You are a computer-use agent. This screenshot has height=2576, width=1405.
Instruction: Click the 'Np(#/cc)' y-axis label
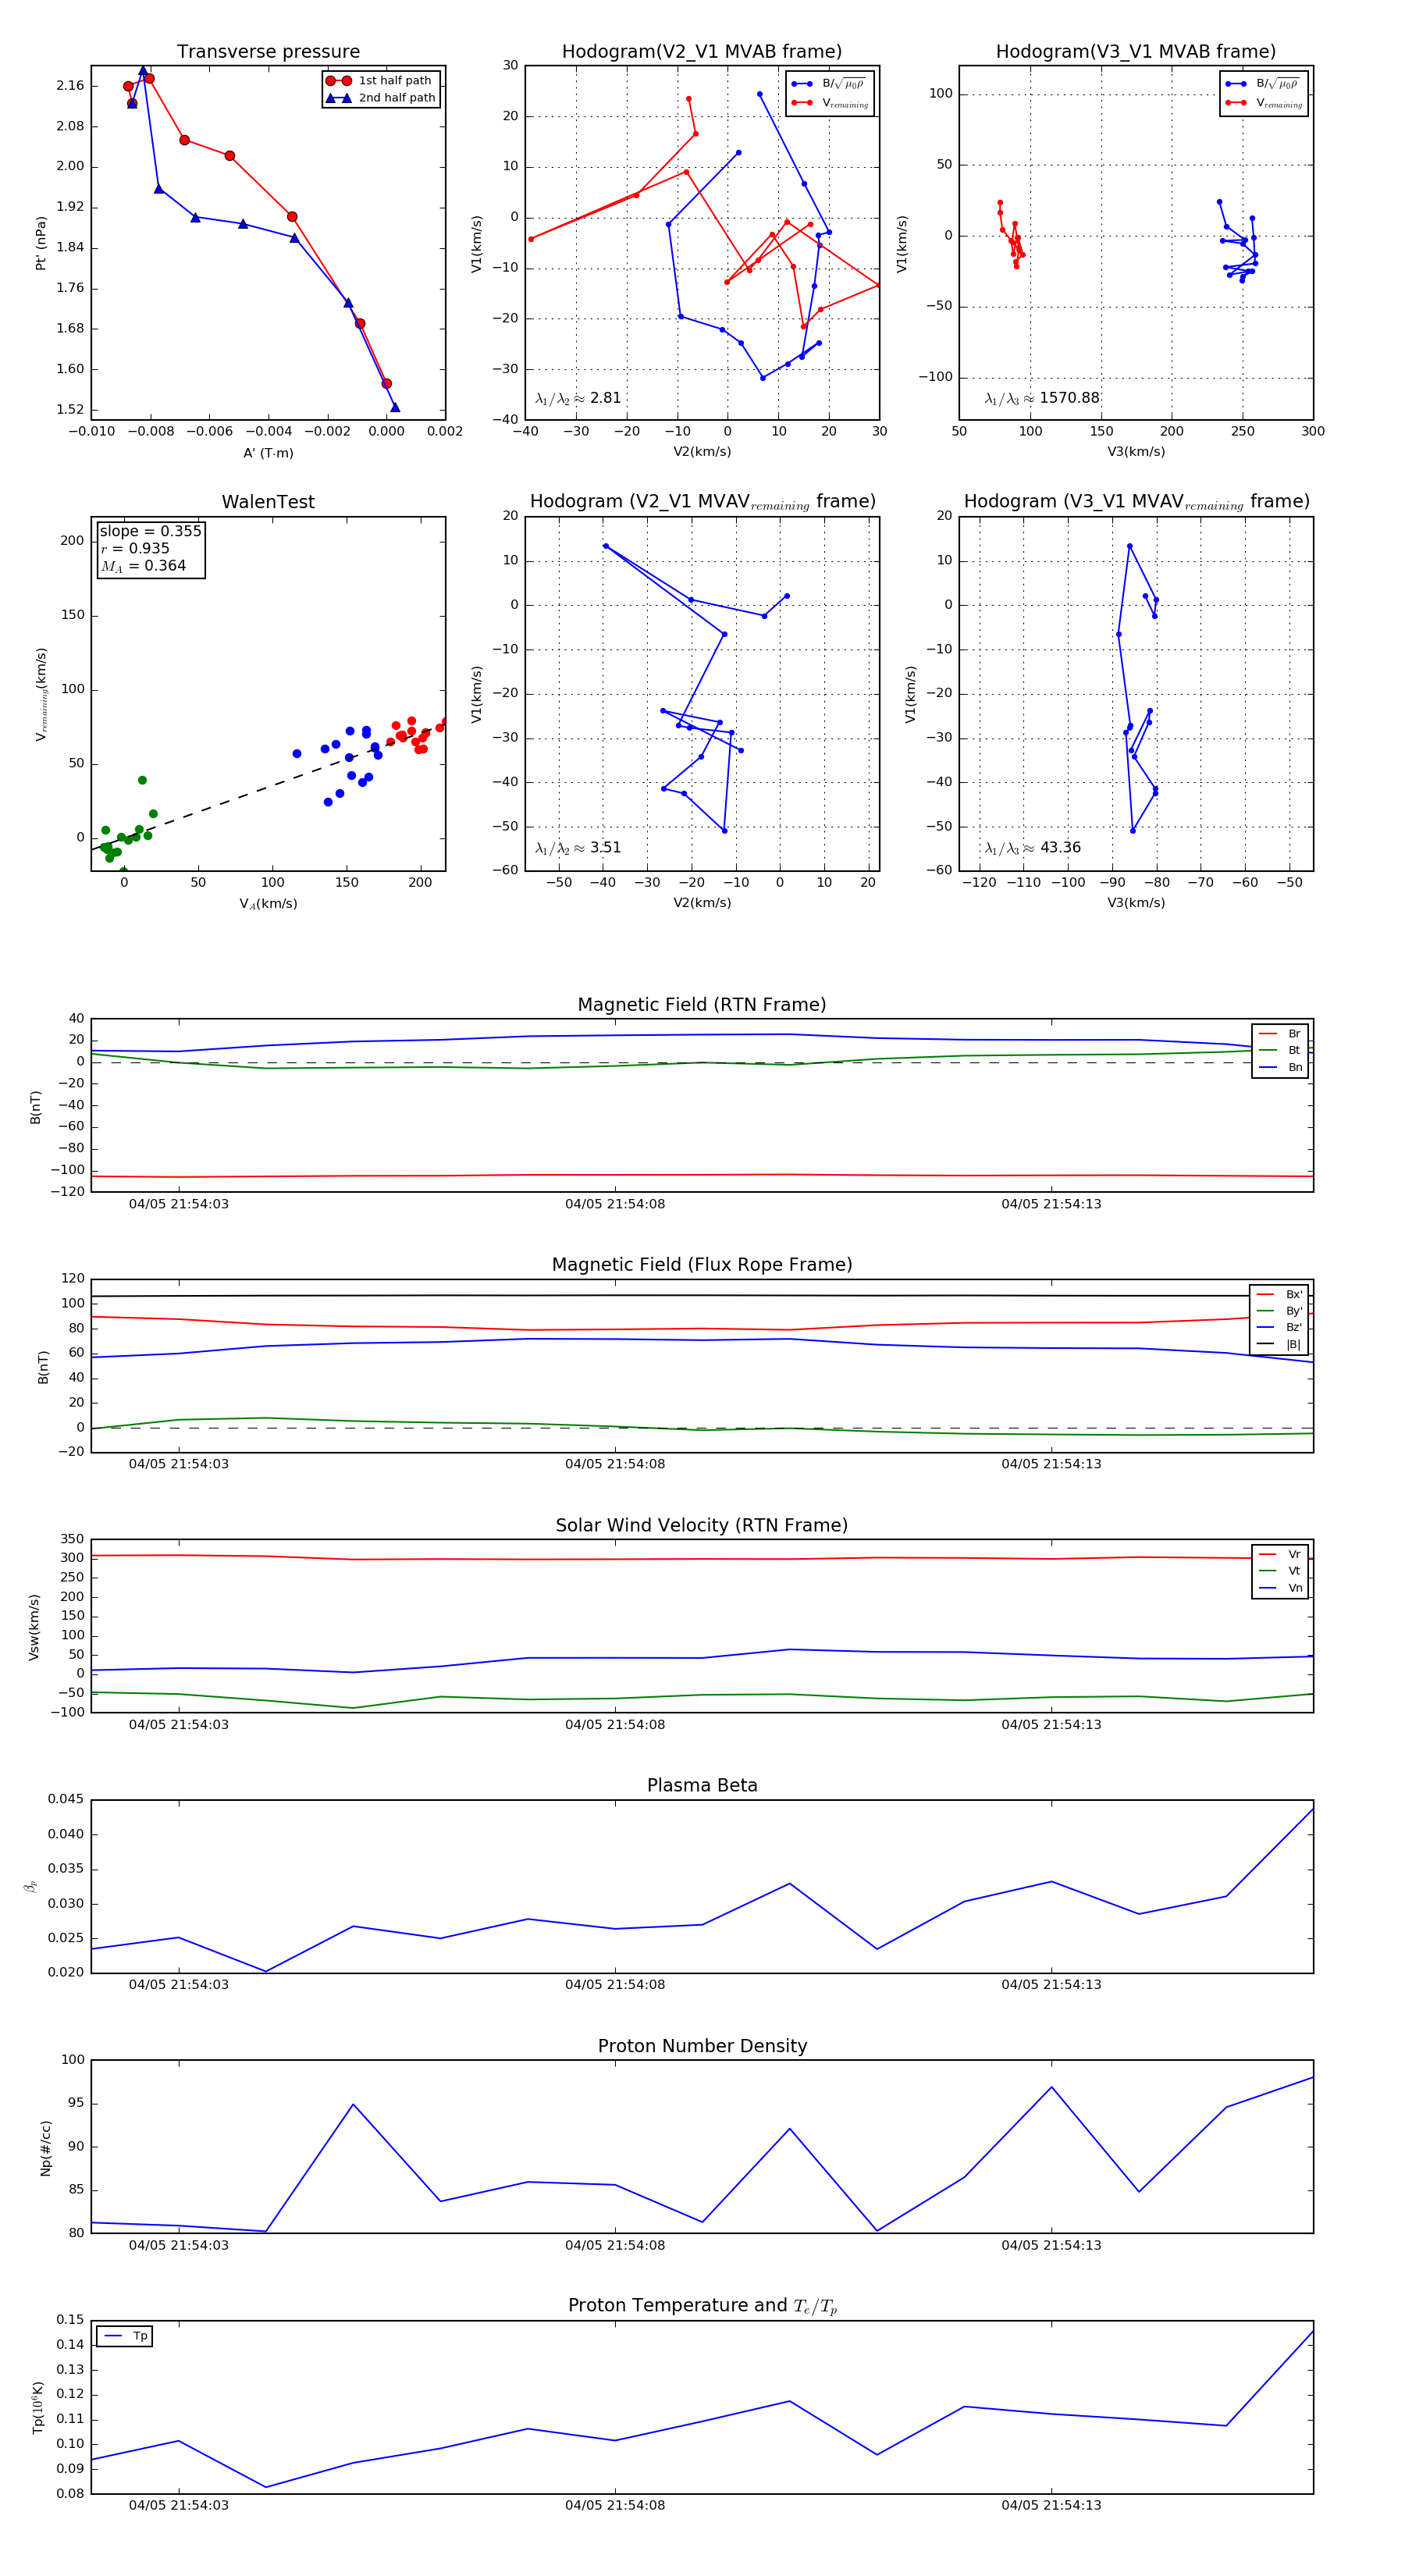pyautogui.click(x=45, y=2148)
